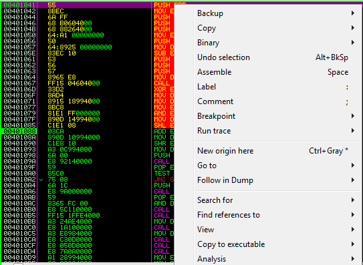Click hex bytes 64:8925 00000000
Viewport: 363px width, 265px height.
click(80, 47)
